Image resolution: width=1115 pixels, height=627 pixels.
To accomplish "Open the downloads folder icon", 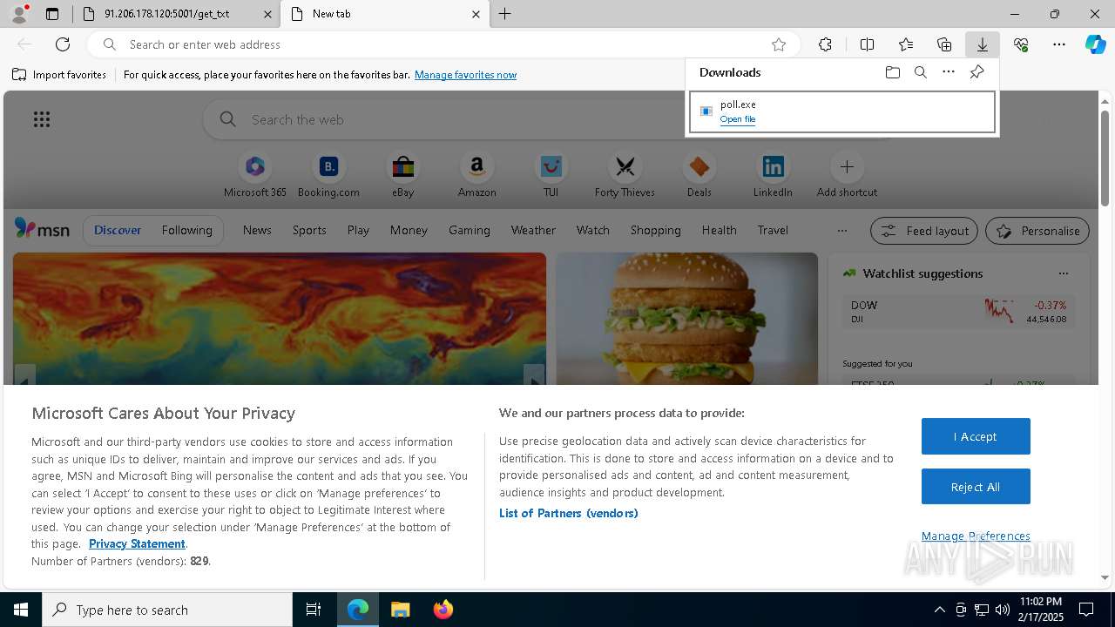I will 893,72.
